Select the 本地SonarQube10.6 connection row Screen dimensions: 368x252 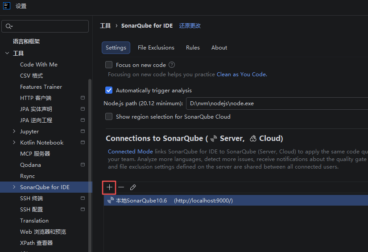236,200
